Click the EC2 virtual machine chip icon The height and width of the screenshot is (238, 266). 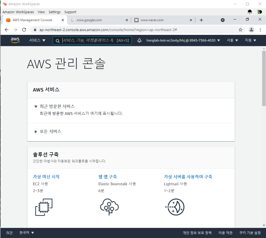[x=44, y=207]
